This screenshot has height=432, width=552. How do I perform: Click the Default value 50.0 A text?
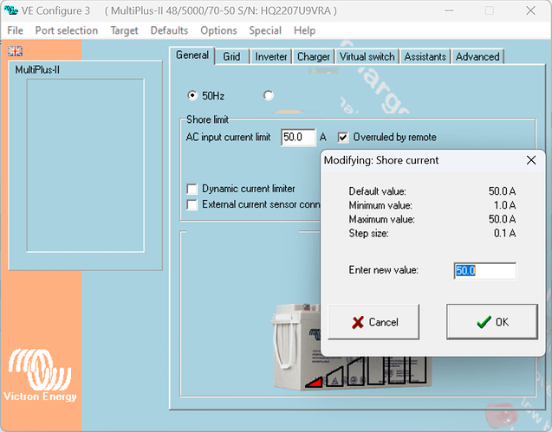click(503, 191)
